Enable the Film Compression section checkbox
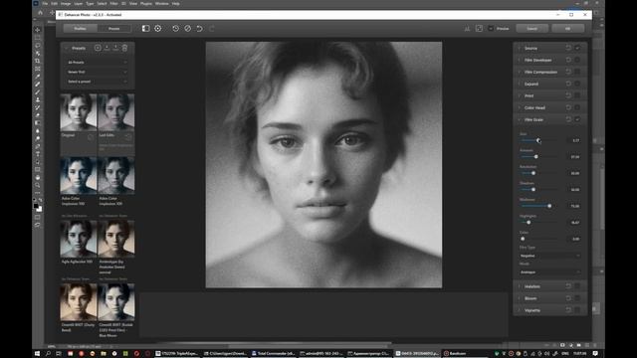Screen dimensions: 637x358 pyautogui.click(x=577, y=72)
